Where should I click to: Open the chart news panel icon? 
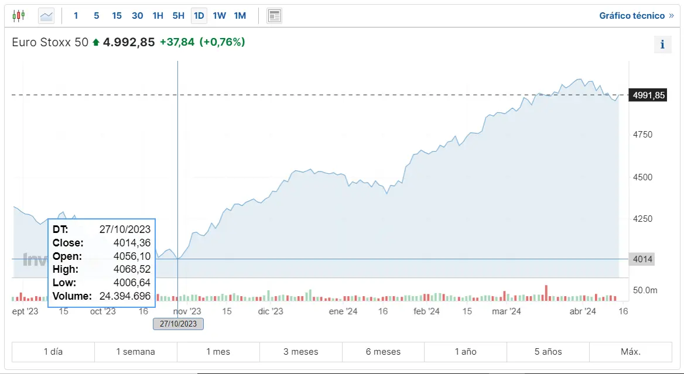(274, 15)
